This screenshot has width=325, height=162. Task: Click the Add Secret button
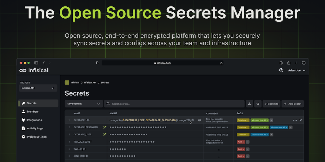pos(292,104)
